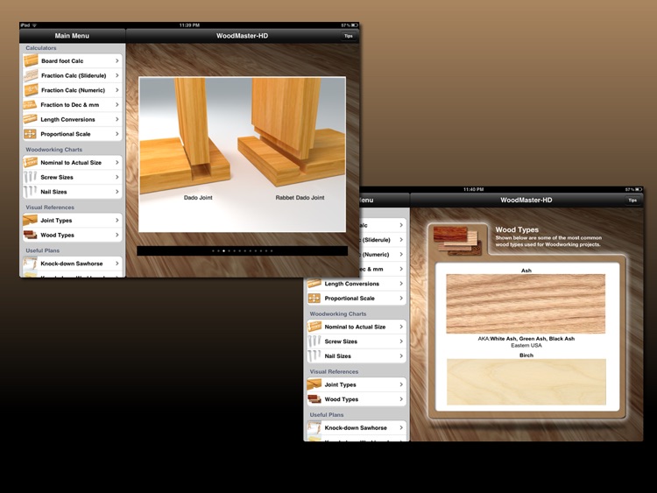This screenshot has width=657, height=493.
Task: Click 'Rabbet Dado Joint' caption label
Action: 300,197
